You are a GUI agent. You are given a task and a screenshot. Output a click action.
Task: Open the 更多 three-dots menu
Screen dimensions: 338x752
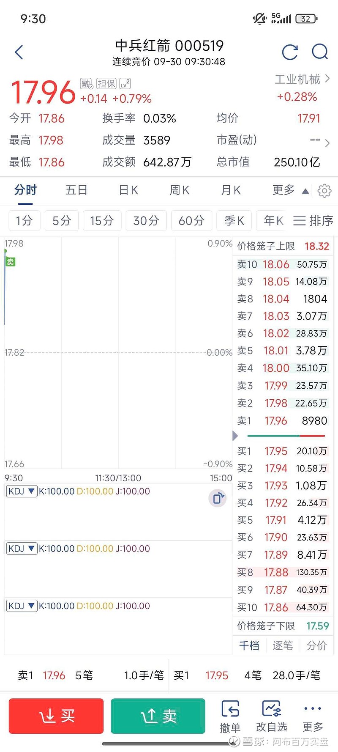[x=313, y=716]
